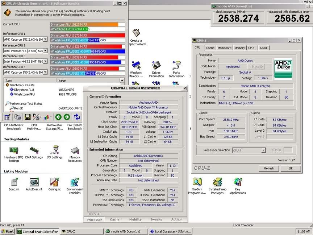The width and height of the screenshot is (313, 235).
Task: Click the 11:05 AM taskbar clock
Action: [304, 231]
